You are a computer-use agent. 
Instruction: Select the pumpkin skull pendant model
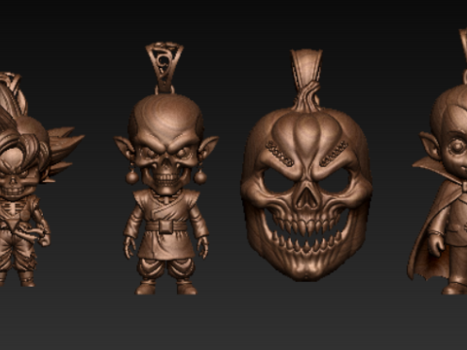(x=306, y=165)
